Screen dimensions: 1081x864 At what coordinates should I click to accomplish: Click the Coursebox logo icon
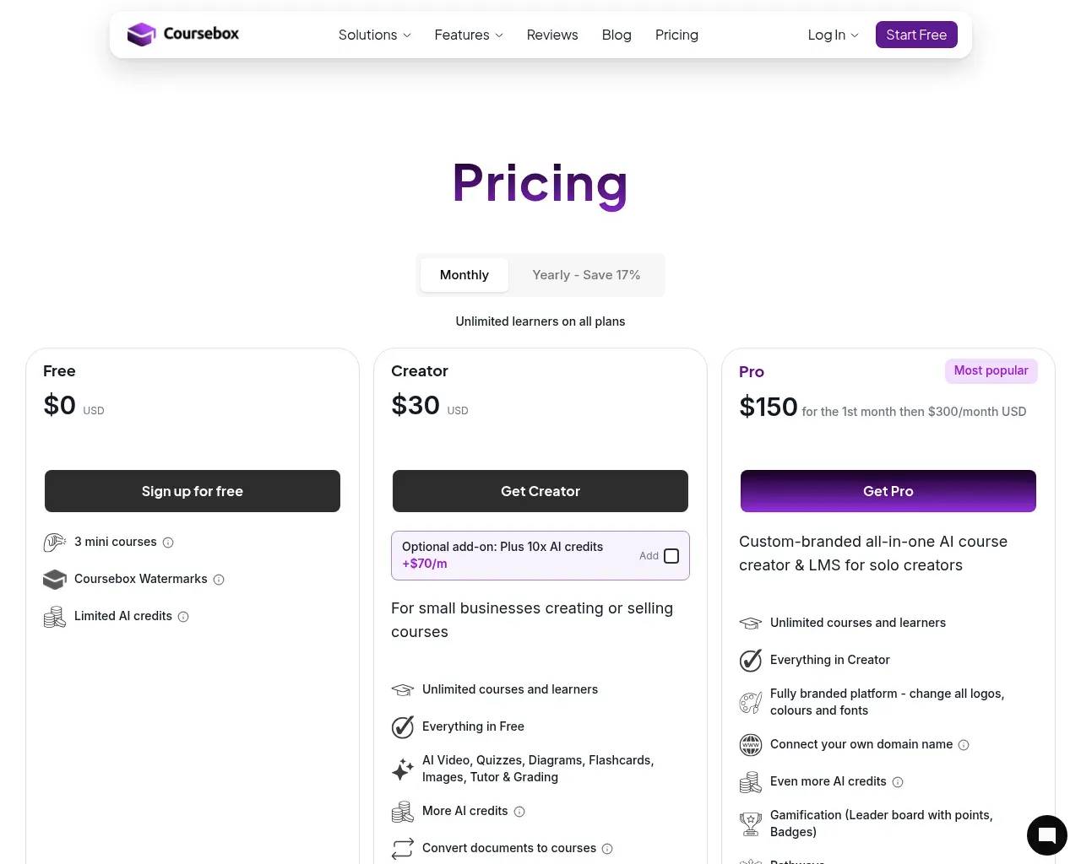pyautogui.click(x=141, y=35)
